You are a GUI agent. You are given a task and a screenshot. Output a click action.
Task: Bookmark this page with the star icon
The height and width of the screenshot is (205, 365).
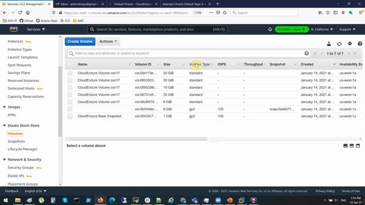225,13
